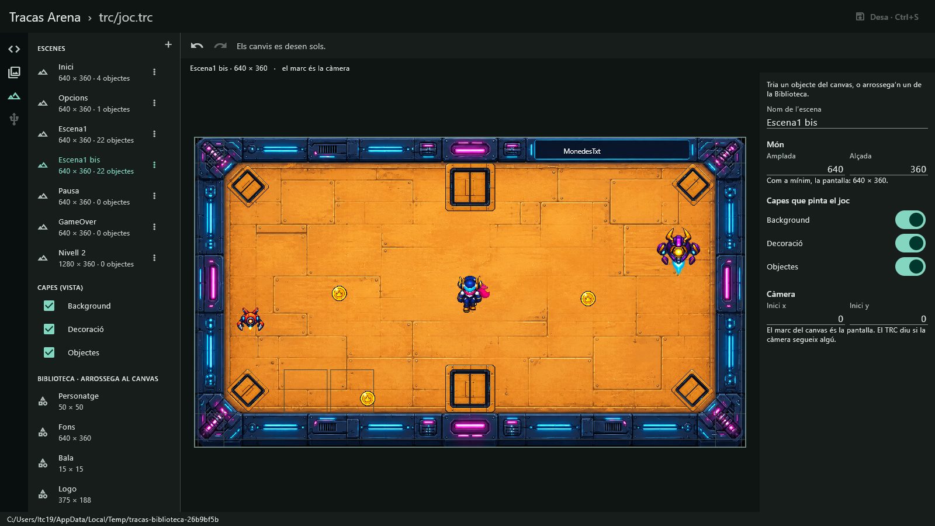935x526 pixels.
Task: Open options menu for Escena1 scene
Action: coord(154,134)
